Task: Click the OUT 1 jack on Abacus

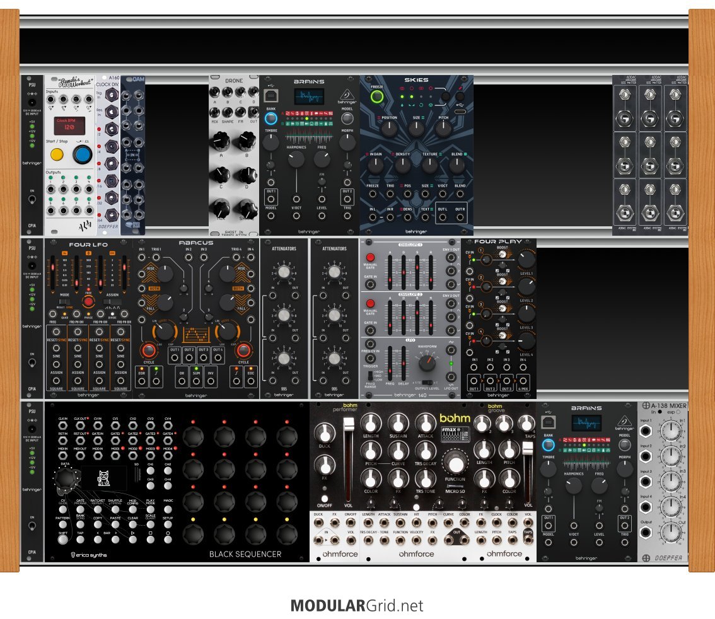Action: coord(175,358)
